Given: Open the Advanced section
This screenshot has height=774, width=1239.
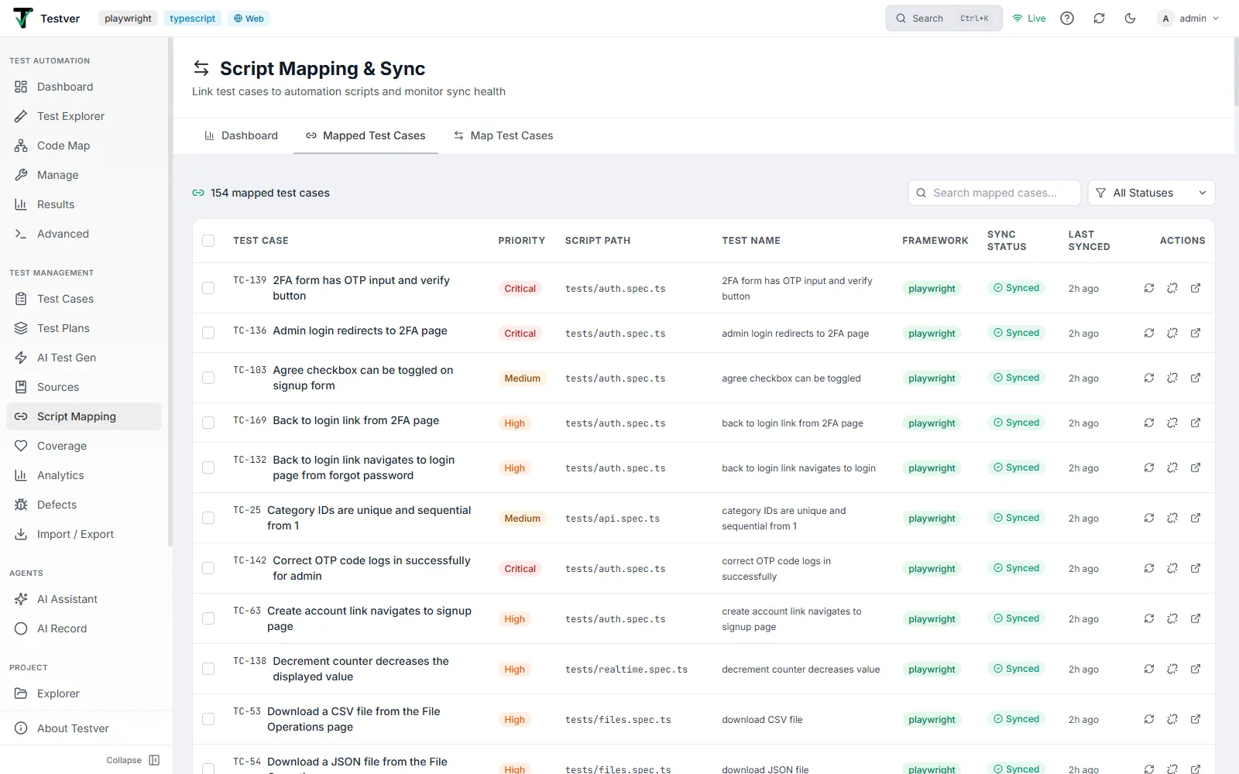Looking at the screenshot, I should pos(84,234).
